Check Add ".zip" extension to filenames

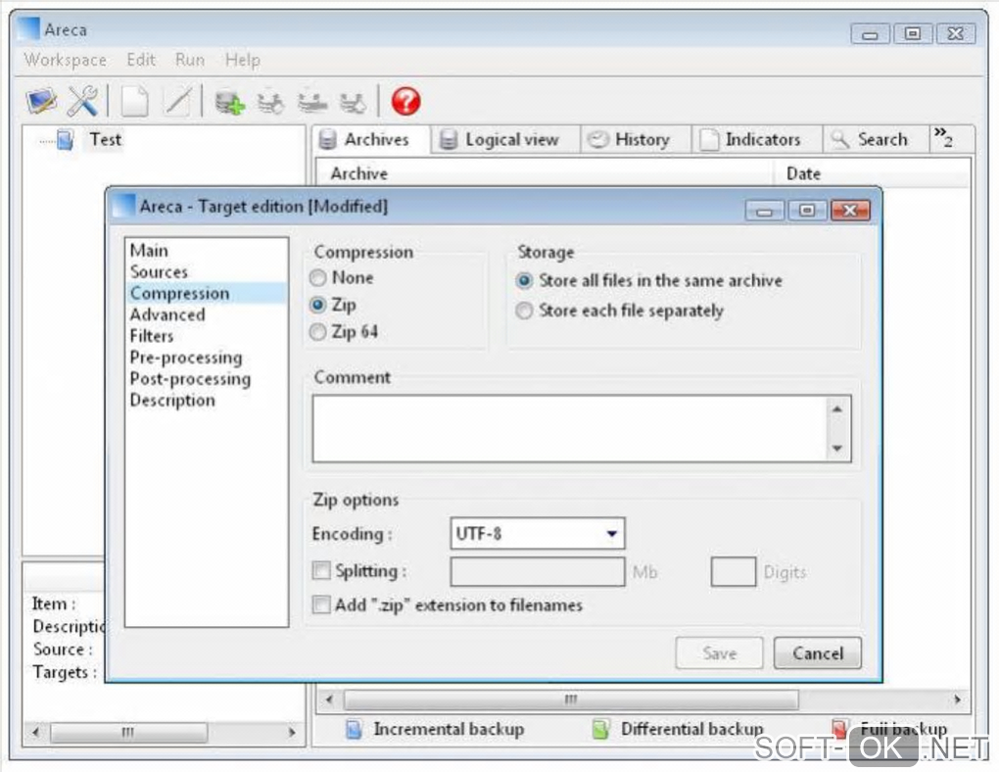322,604
